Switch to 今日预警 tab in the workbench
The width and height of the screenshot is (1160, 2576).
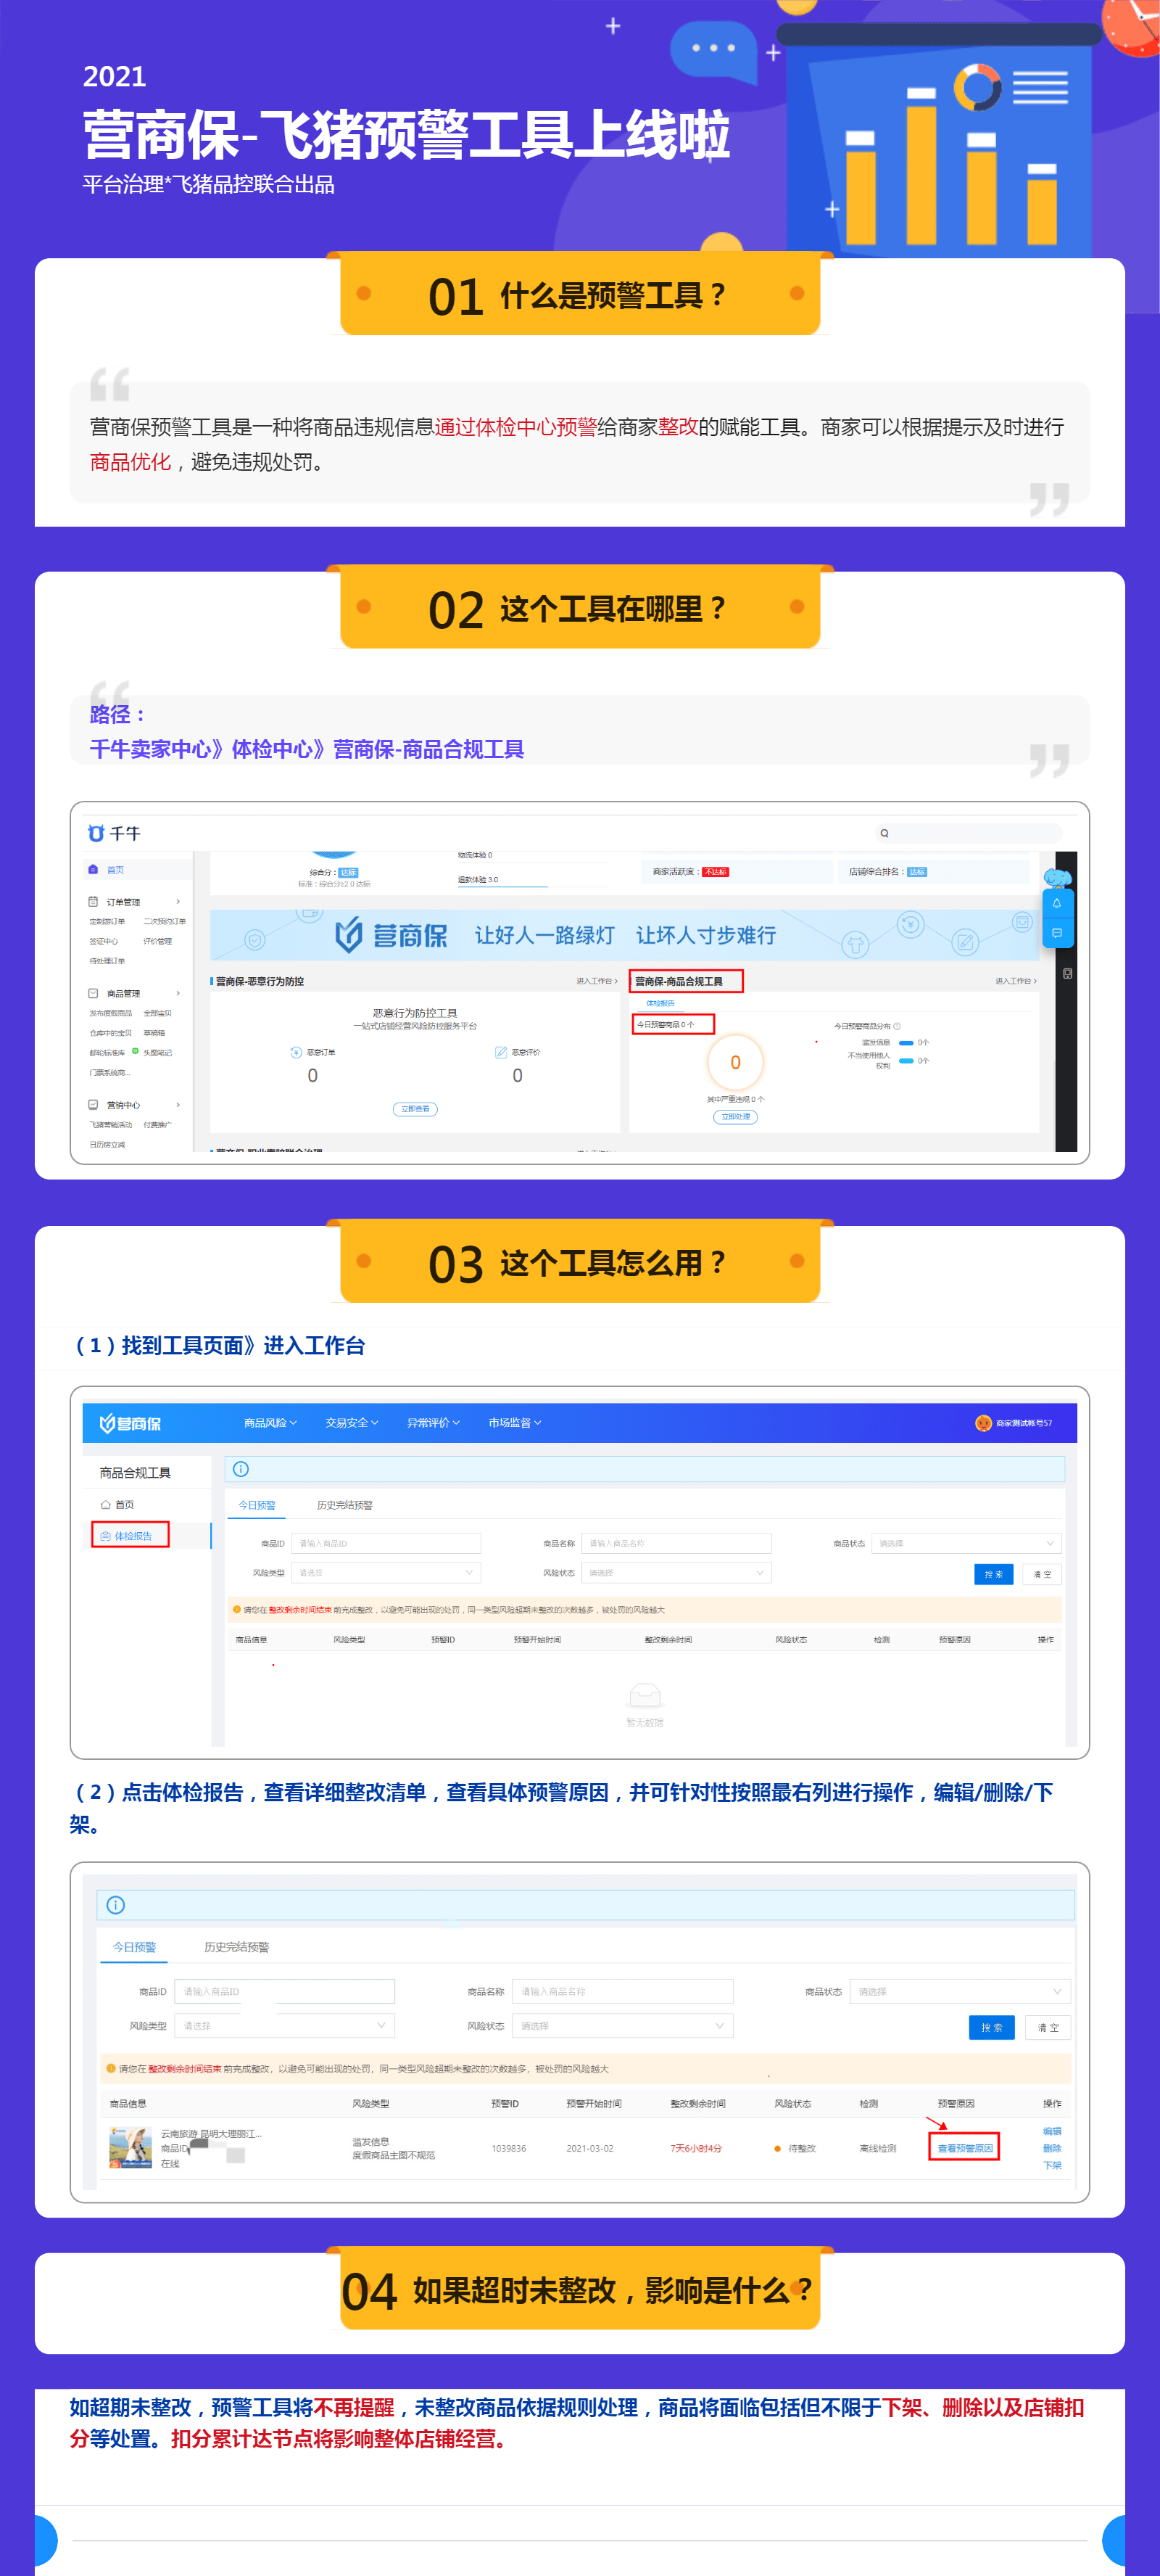click(x=257, y=1505)
